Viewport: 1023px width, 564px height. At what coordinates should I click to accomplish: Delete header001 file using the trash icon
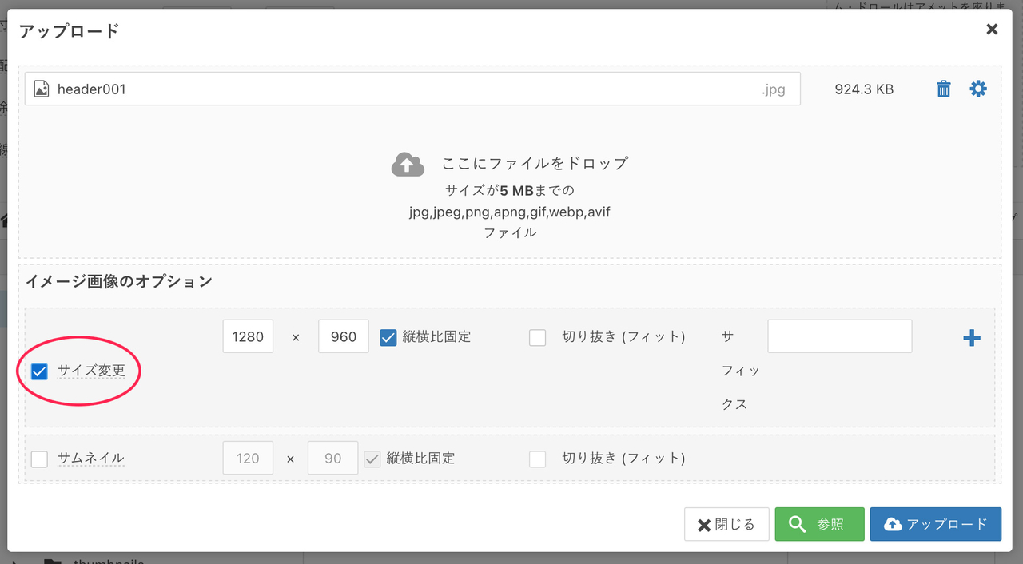pyautogui.click(x=944, y=89)
